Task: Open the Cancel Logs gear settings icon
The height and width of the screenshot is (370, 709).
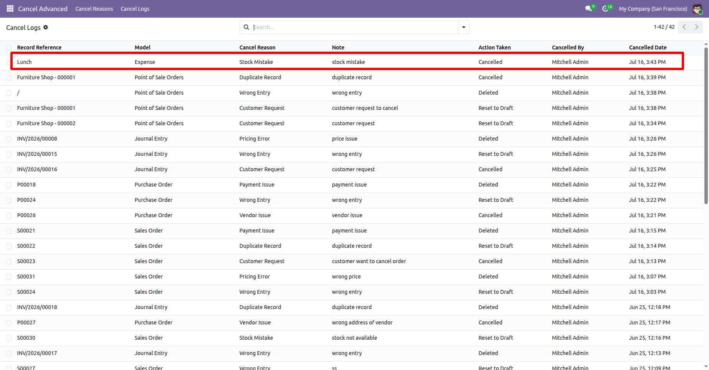Action: pos(46,27)
